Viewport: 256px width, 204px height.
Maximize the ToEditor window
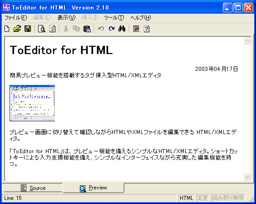pyautogui.click(x=238, y=8)
